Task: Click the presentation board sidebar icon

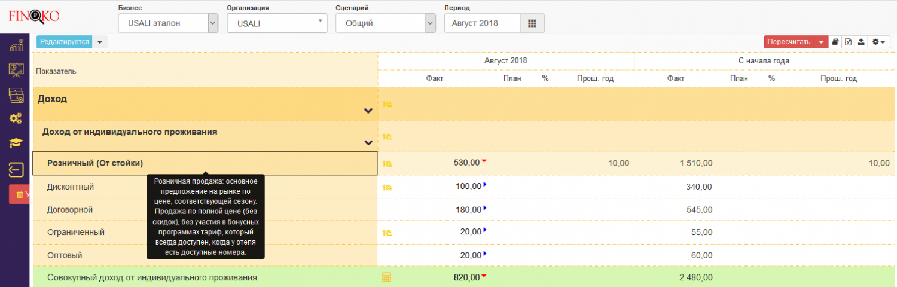Action: 16,69
